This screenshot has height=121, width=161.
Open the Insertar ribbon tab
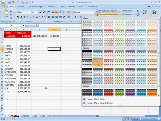point(21,7)
